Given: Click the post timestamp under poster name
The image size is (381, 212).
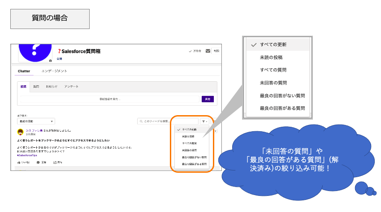Looking at the screenshot, I should (x=31, y=134).
